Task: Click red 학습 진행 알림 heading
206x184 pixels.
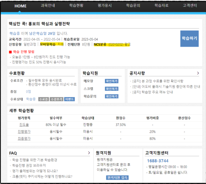Action: coord(24,52)
